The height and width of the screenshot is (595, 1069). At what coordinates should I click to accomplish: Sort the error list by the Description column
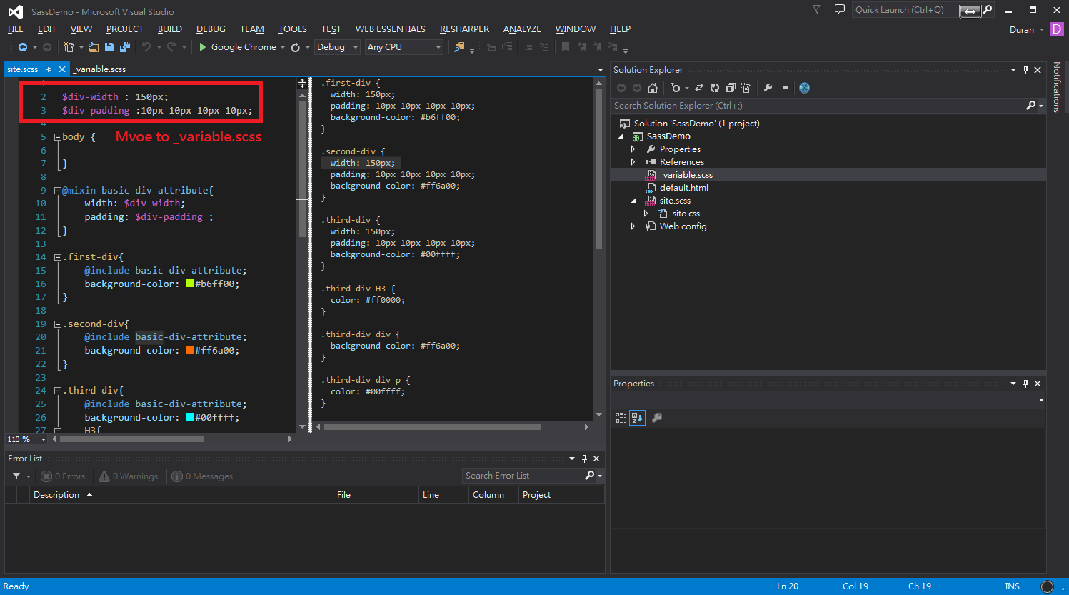point(56,495)
